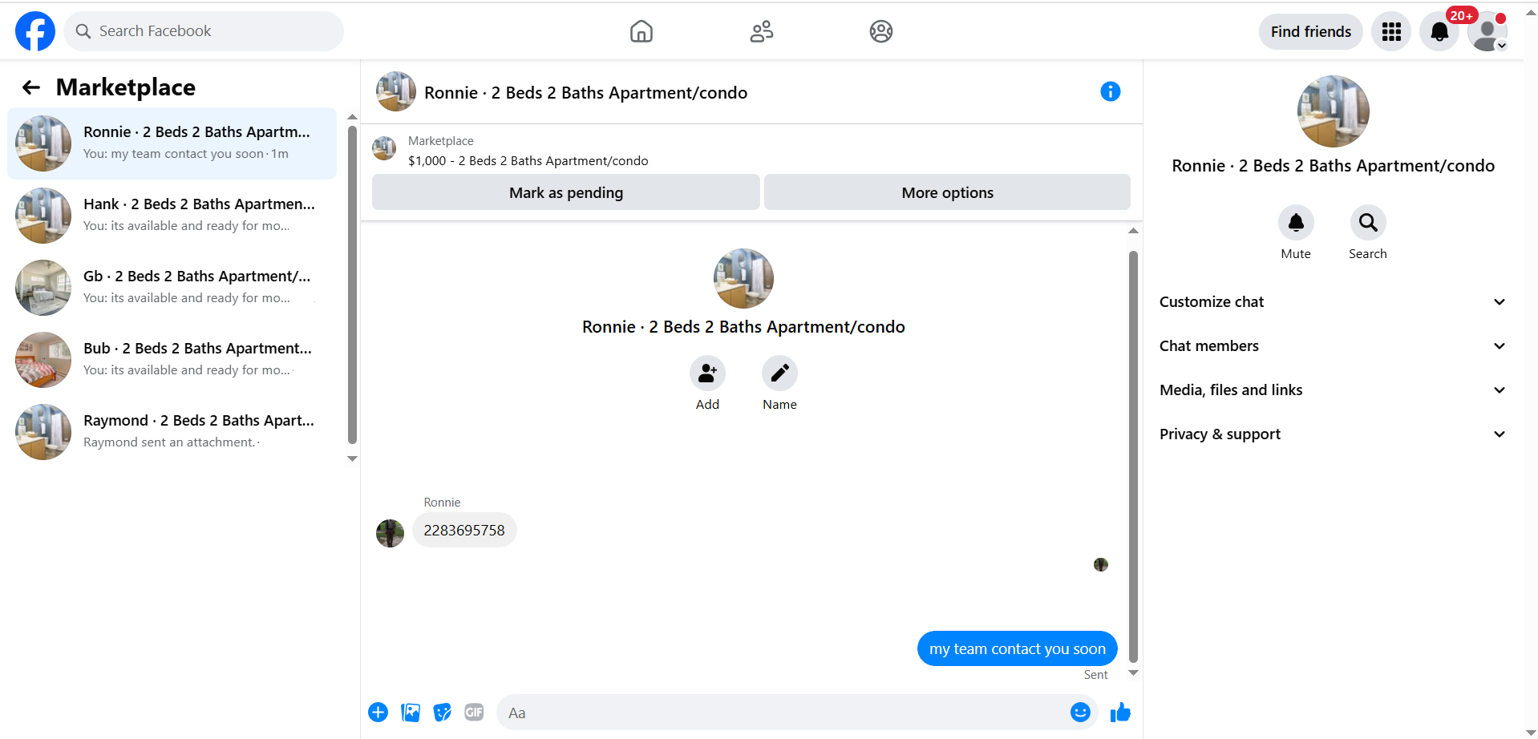Open the Facebook logo home link
Image resolution: width=1538 pixels, height=739 pixels.
coord(35,31)
